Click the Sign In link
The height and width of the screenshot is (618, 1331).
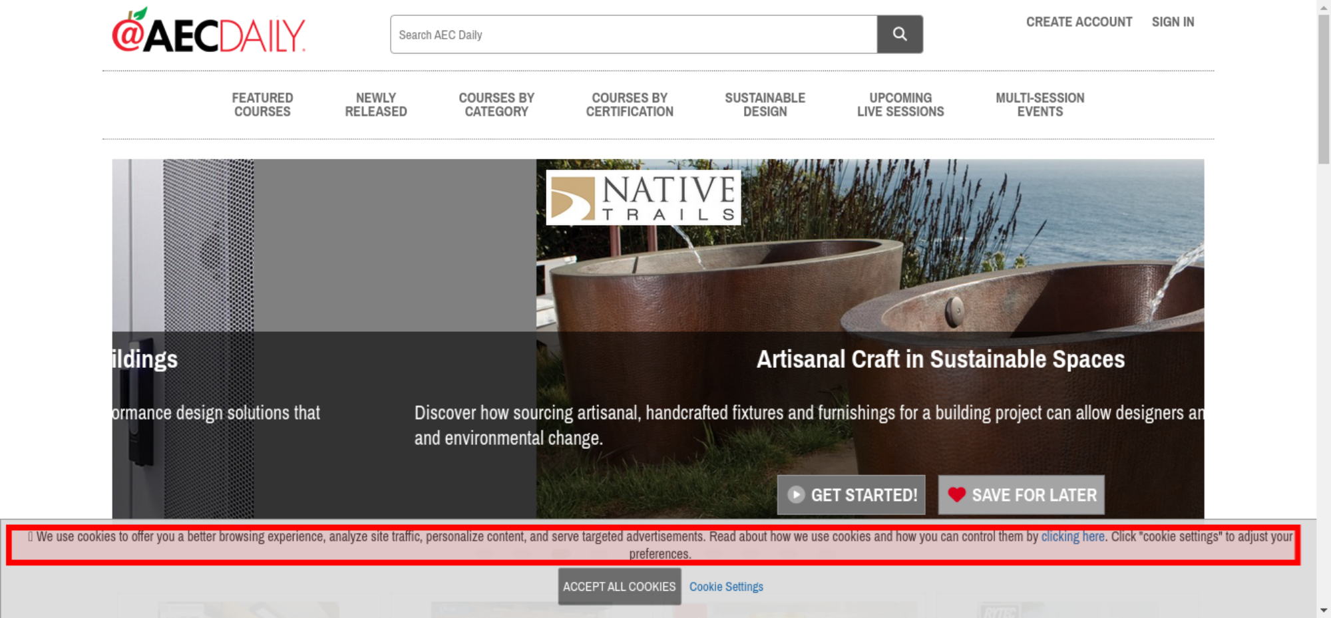coord(1173,22)
